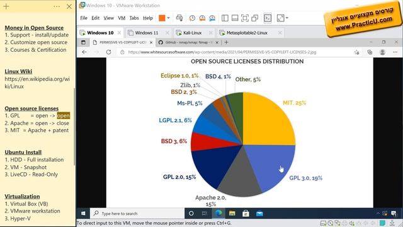The image size is (403, 227).
Task: Open the Windows Start menu in the VM
Action: click(x=83, y=213)
